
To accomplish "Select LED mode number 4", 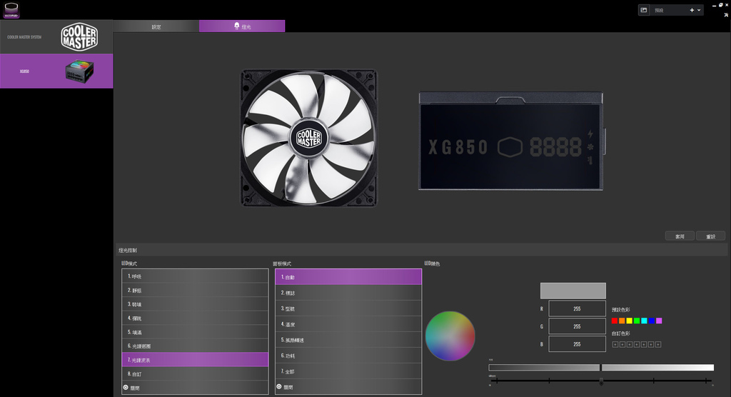I will coord(195,318).
